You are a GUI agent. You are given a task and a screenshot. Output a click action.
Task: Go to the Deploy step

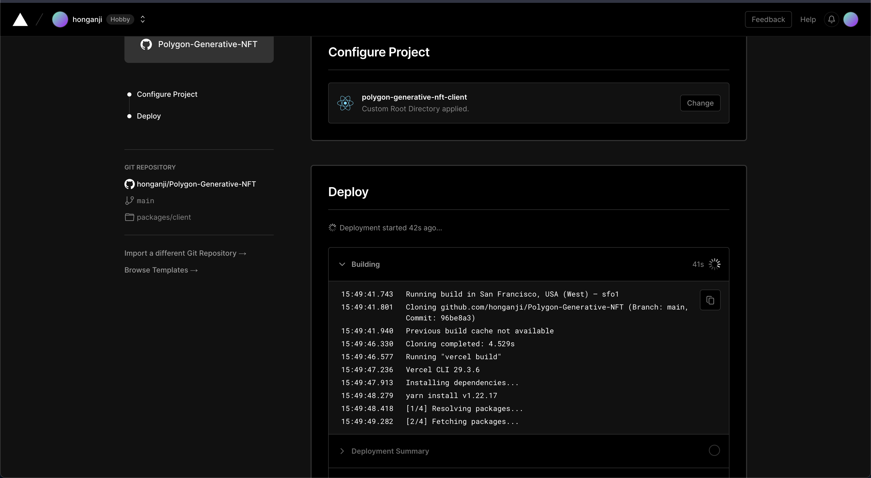(149, 116)
